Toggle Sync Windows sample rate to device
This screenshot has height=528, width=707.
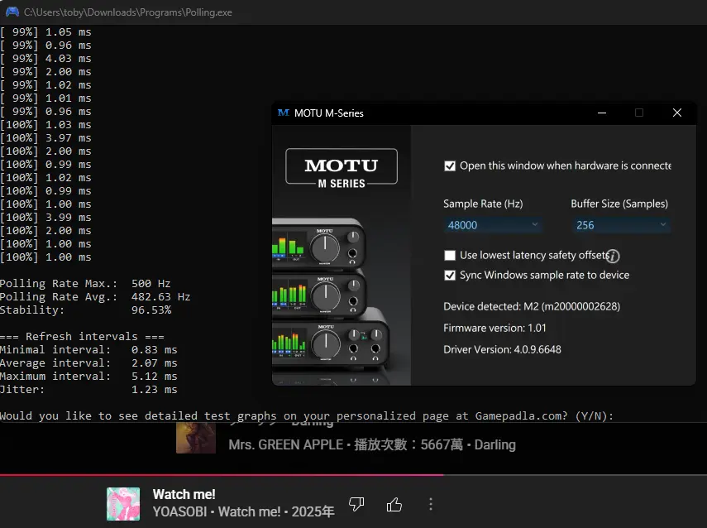pos(450,276)
